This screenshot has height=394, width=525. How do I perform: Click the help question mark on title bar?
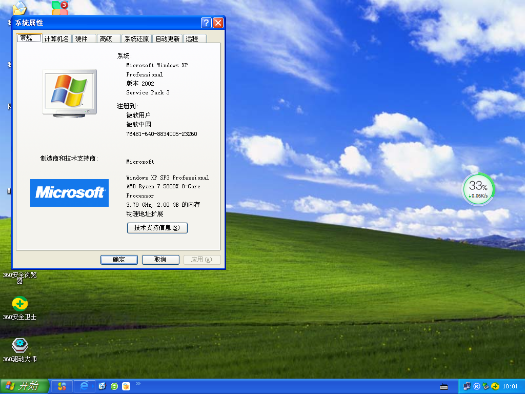tap(206, 23)
